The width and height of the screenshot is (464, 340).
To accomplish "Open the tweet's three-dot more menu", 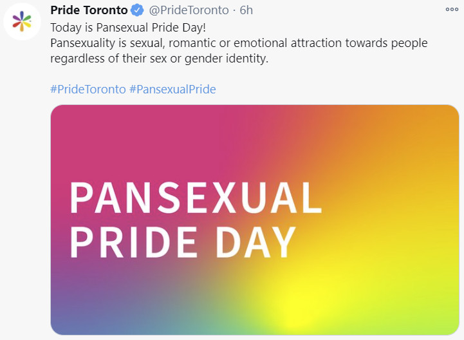I will (x=452, y=10).
